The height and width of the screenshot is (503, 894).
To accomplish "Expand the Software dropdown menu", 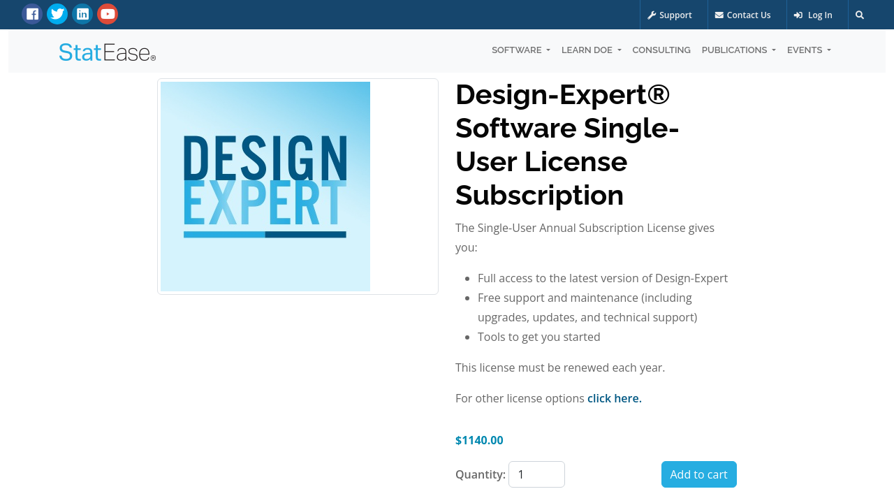I will click(x=520, y=50).
